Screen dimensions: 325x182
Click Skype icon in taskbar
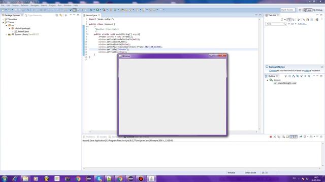coord(99,178)
